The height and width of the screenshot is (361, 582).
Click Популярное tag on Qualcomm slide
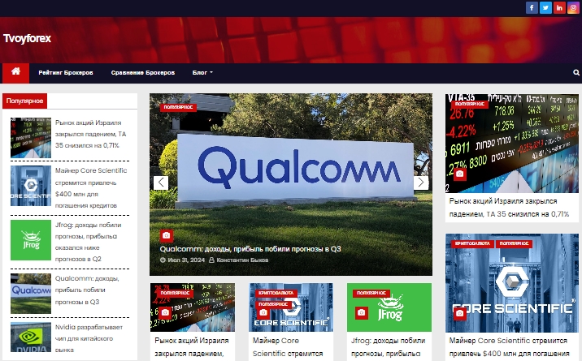point(178,107)
